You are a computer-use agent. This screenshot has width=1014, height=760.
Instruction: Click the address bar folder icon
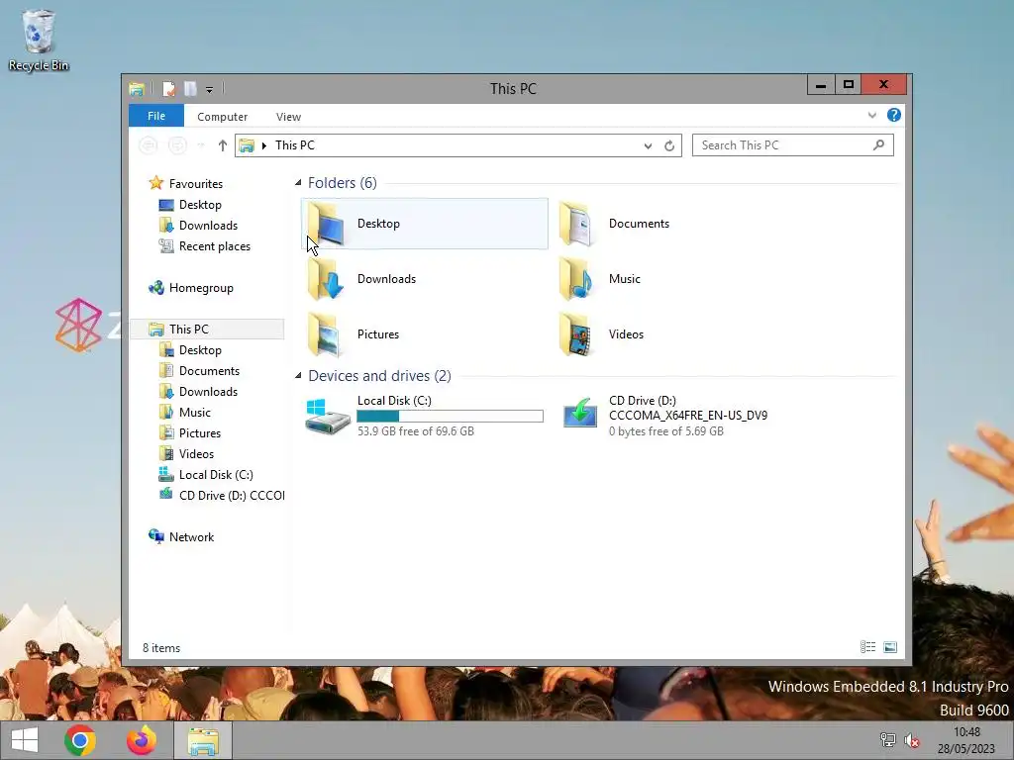[247, 145]
